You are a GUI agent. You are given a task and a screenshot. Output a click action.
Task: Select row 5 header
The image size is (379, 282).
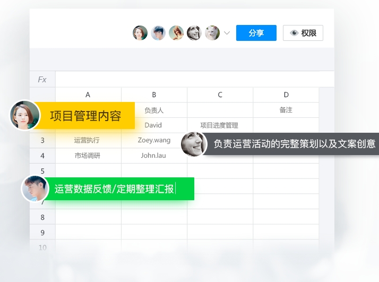(42, 171)
